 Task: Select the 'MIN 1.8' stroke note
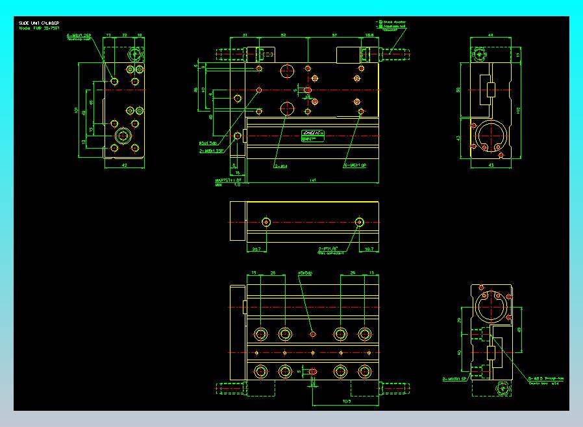pos(227,185)
